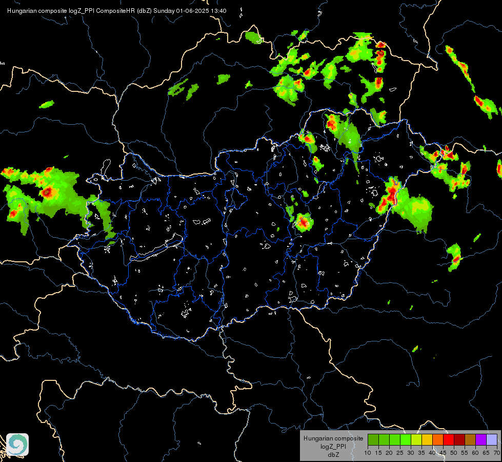This screenshot has width=502, height=462.
Task: Click the timestamp "Sunday 01-06-2025 13:40"
Action: coord(190,11)
